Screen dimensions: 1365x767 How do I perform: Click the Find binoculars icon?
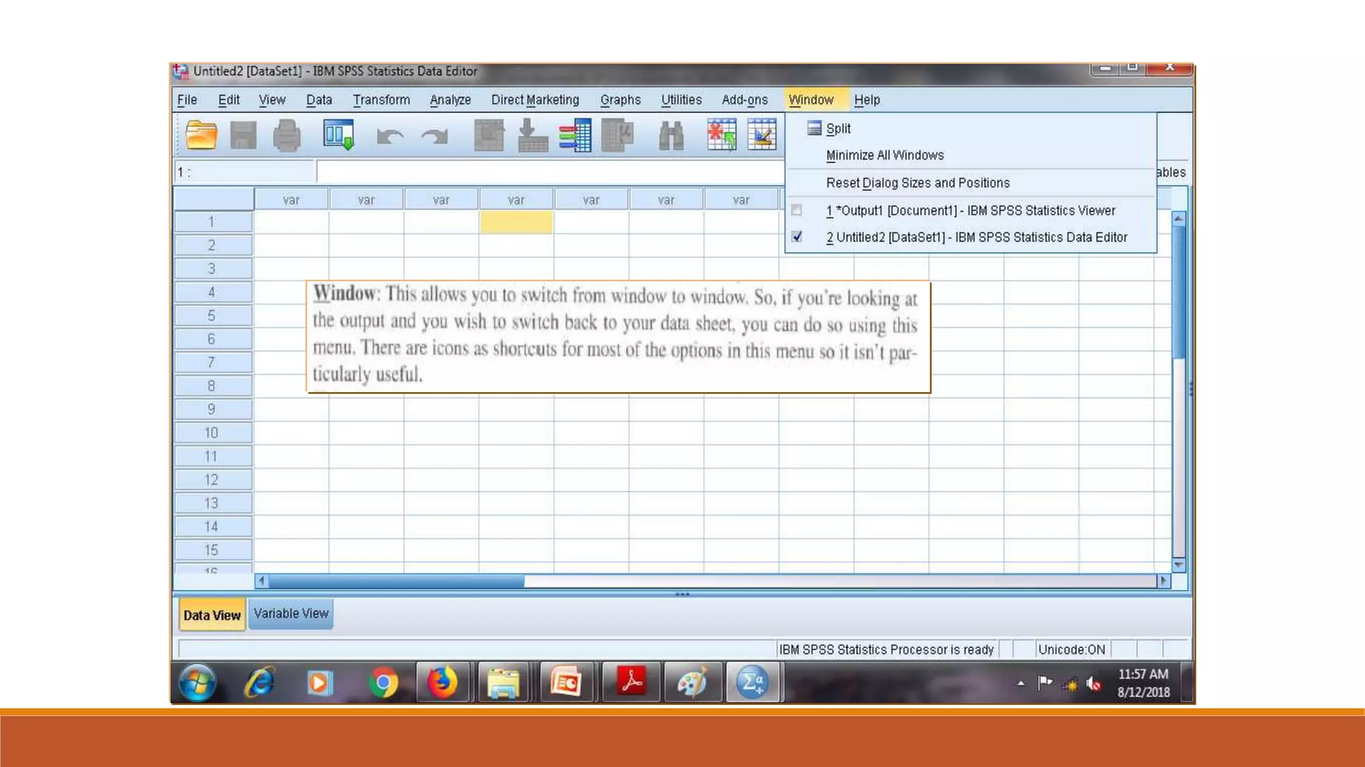(671, 135)
